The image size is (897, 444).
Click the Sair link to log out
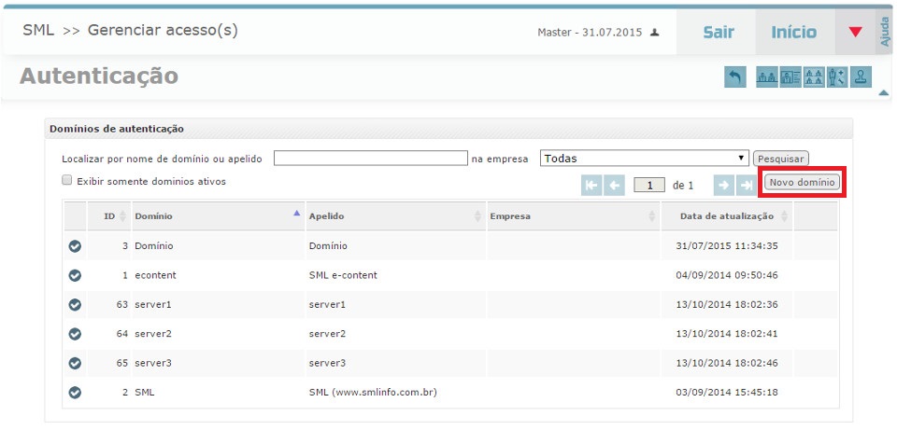pos(719,33)
